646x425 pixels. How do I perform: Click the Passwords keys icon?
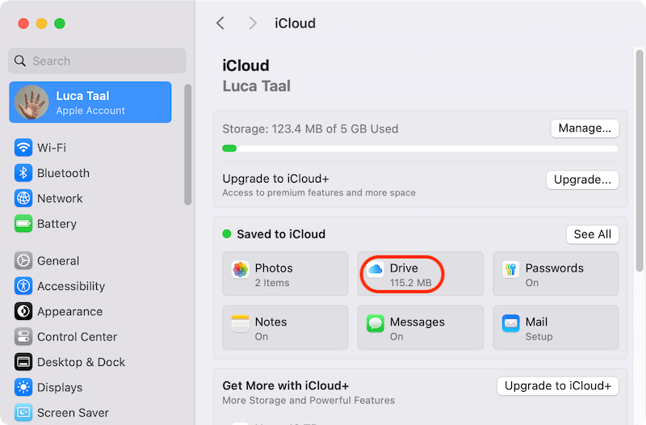[511, 270]
